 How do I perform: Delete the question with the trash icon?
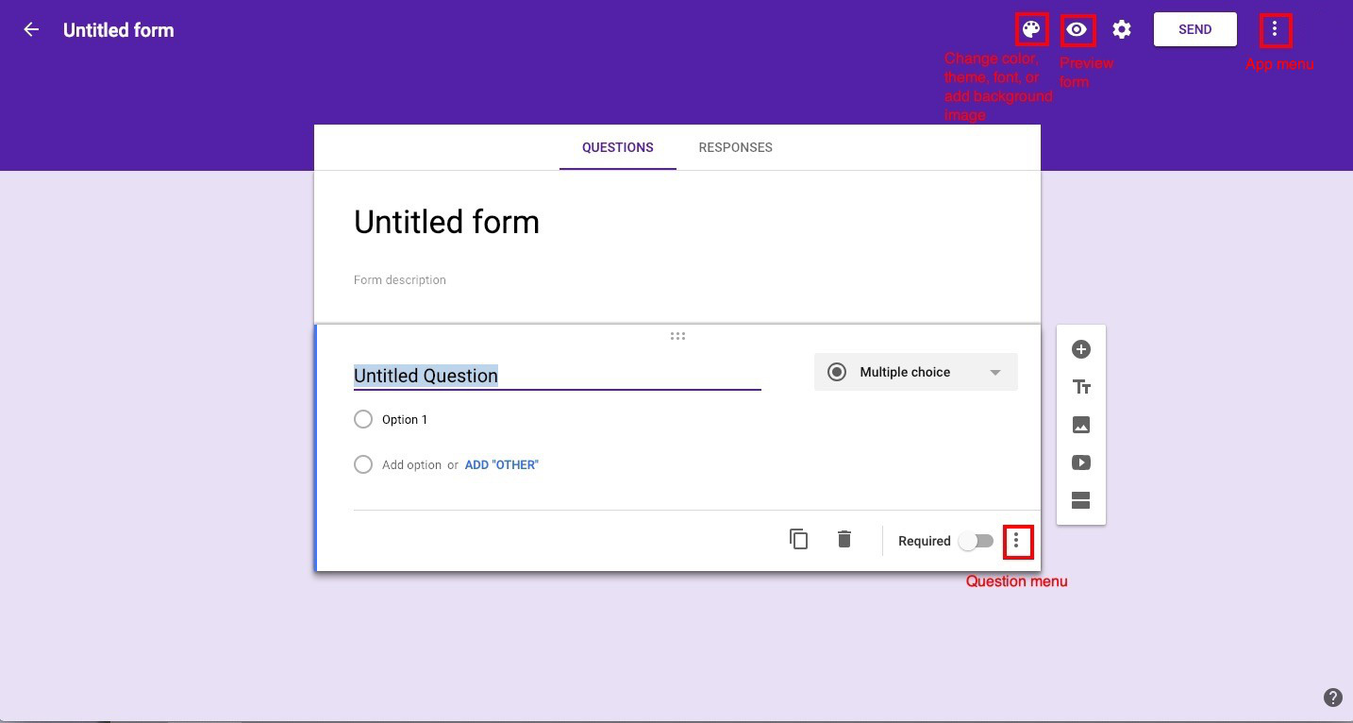coord(844,539)
